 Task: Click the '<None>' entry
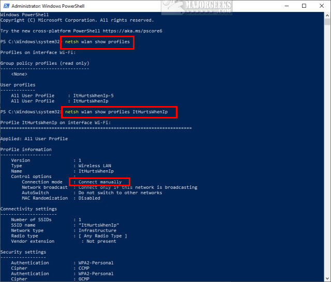[x=19, y=74]
